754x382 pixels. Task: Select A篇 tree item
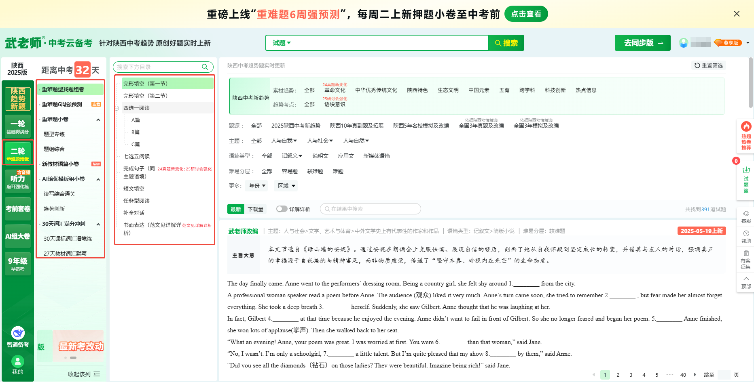(x=136, y=120)
